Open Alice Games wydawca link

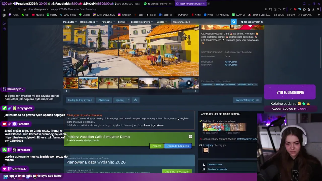[231, 65]
